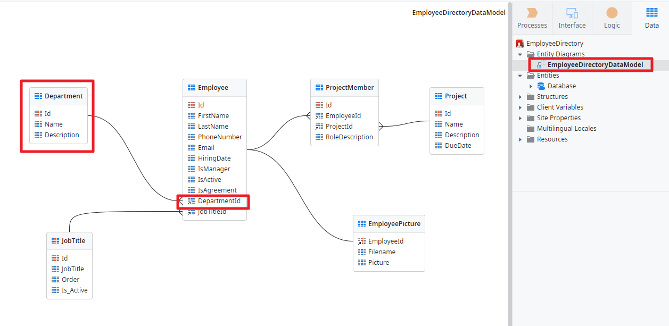Click the EmployeeDirectory module icon

point(520,44)
